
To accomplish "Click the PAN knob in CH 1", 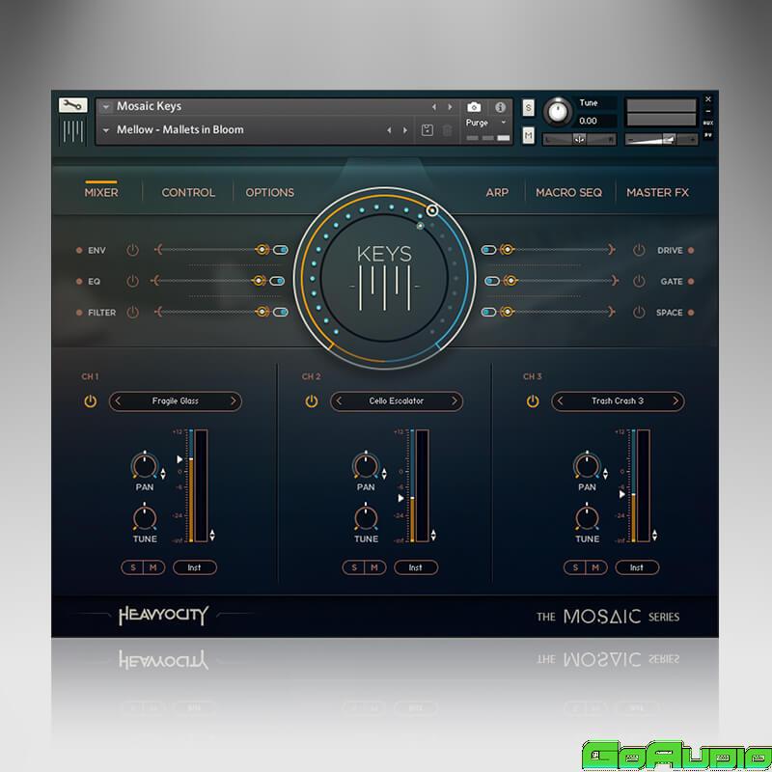I will coord(144,466).
